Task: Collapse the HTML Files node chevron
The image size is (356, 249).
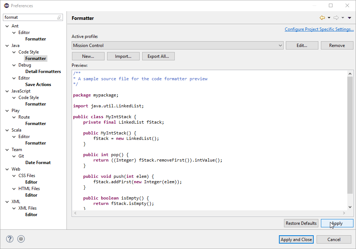Action: 14,189
